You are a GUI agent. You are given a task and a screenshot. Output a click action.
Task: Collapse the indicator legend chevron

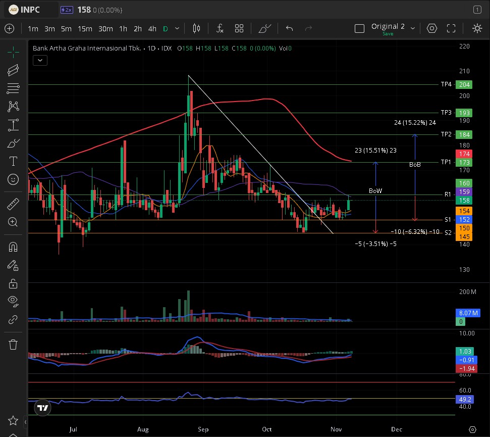point(40,61)
